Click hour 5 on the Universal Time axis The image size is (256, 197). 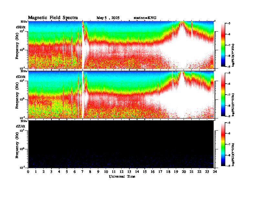click(x=67, y=172)
